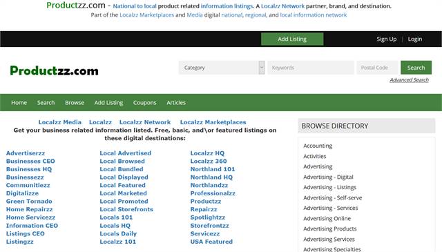The image size is (442, 252).
Task: Open the Locals 101 link
Action: (x=116, y=217)
